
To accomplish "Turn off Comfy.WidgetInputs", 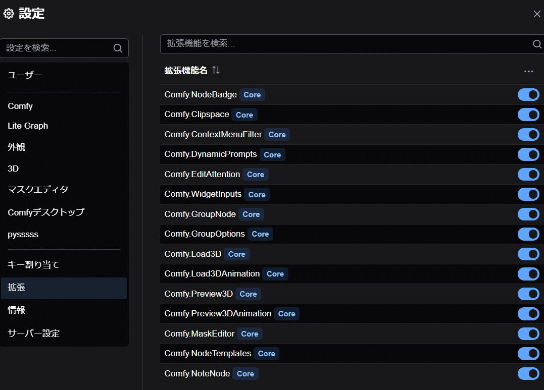I will click(x=528, y=194).
